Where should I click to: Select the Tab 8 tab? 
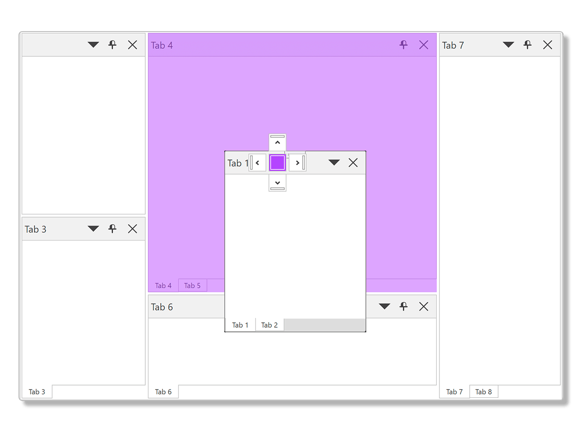[x=483, y=391]
